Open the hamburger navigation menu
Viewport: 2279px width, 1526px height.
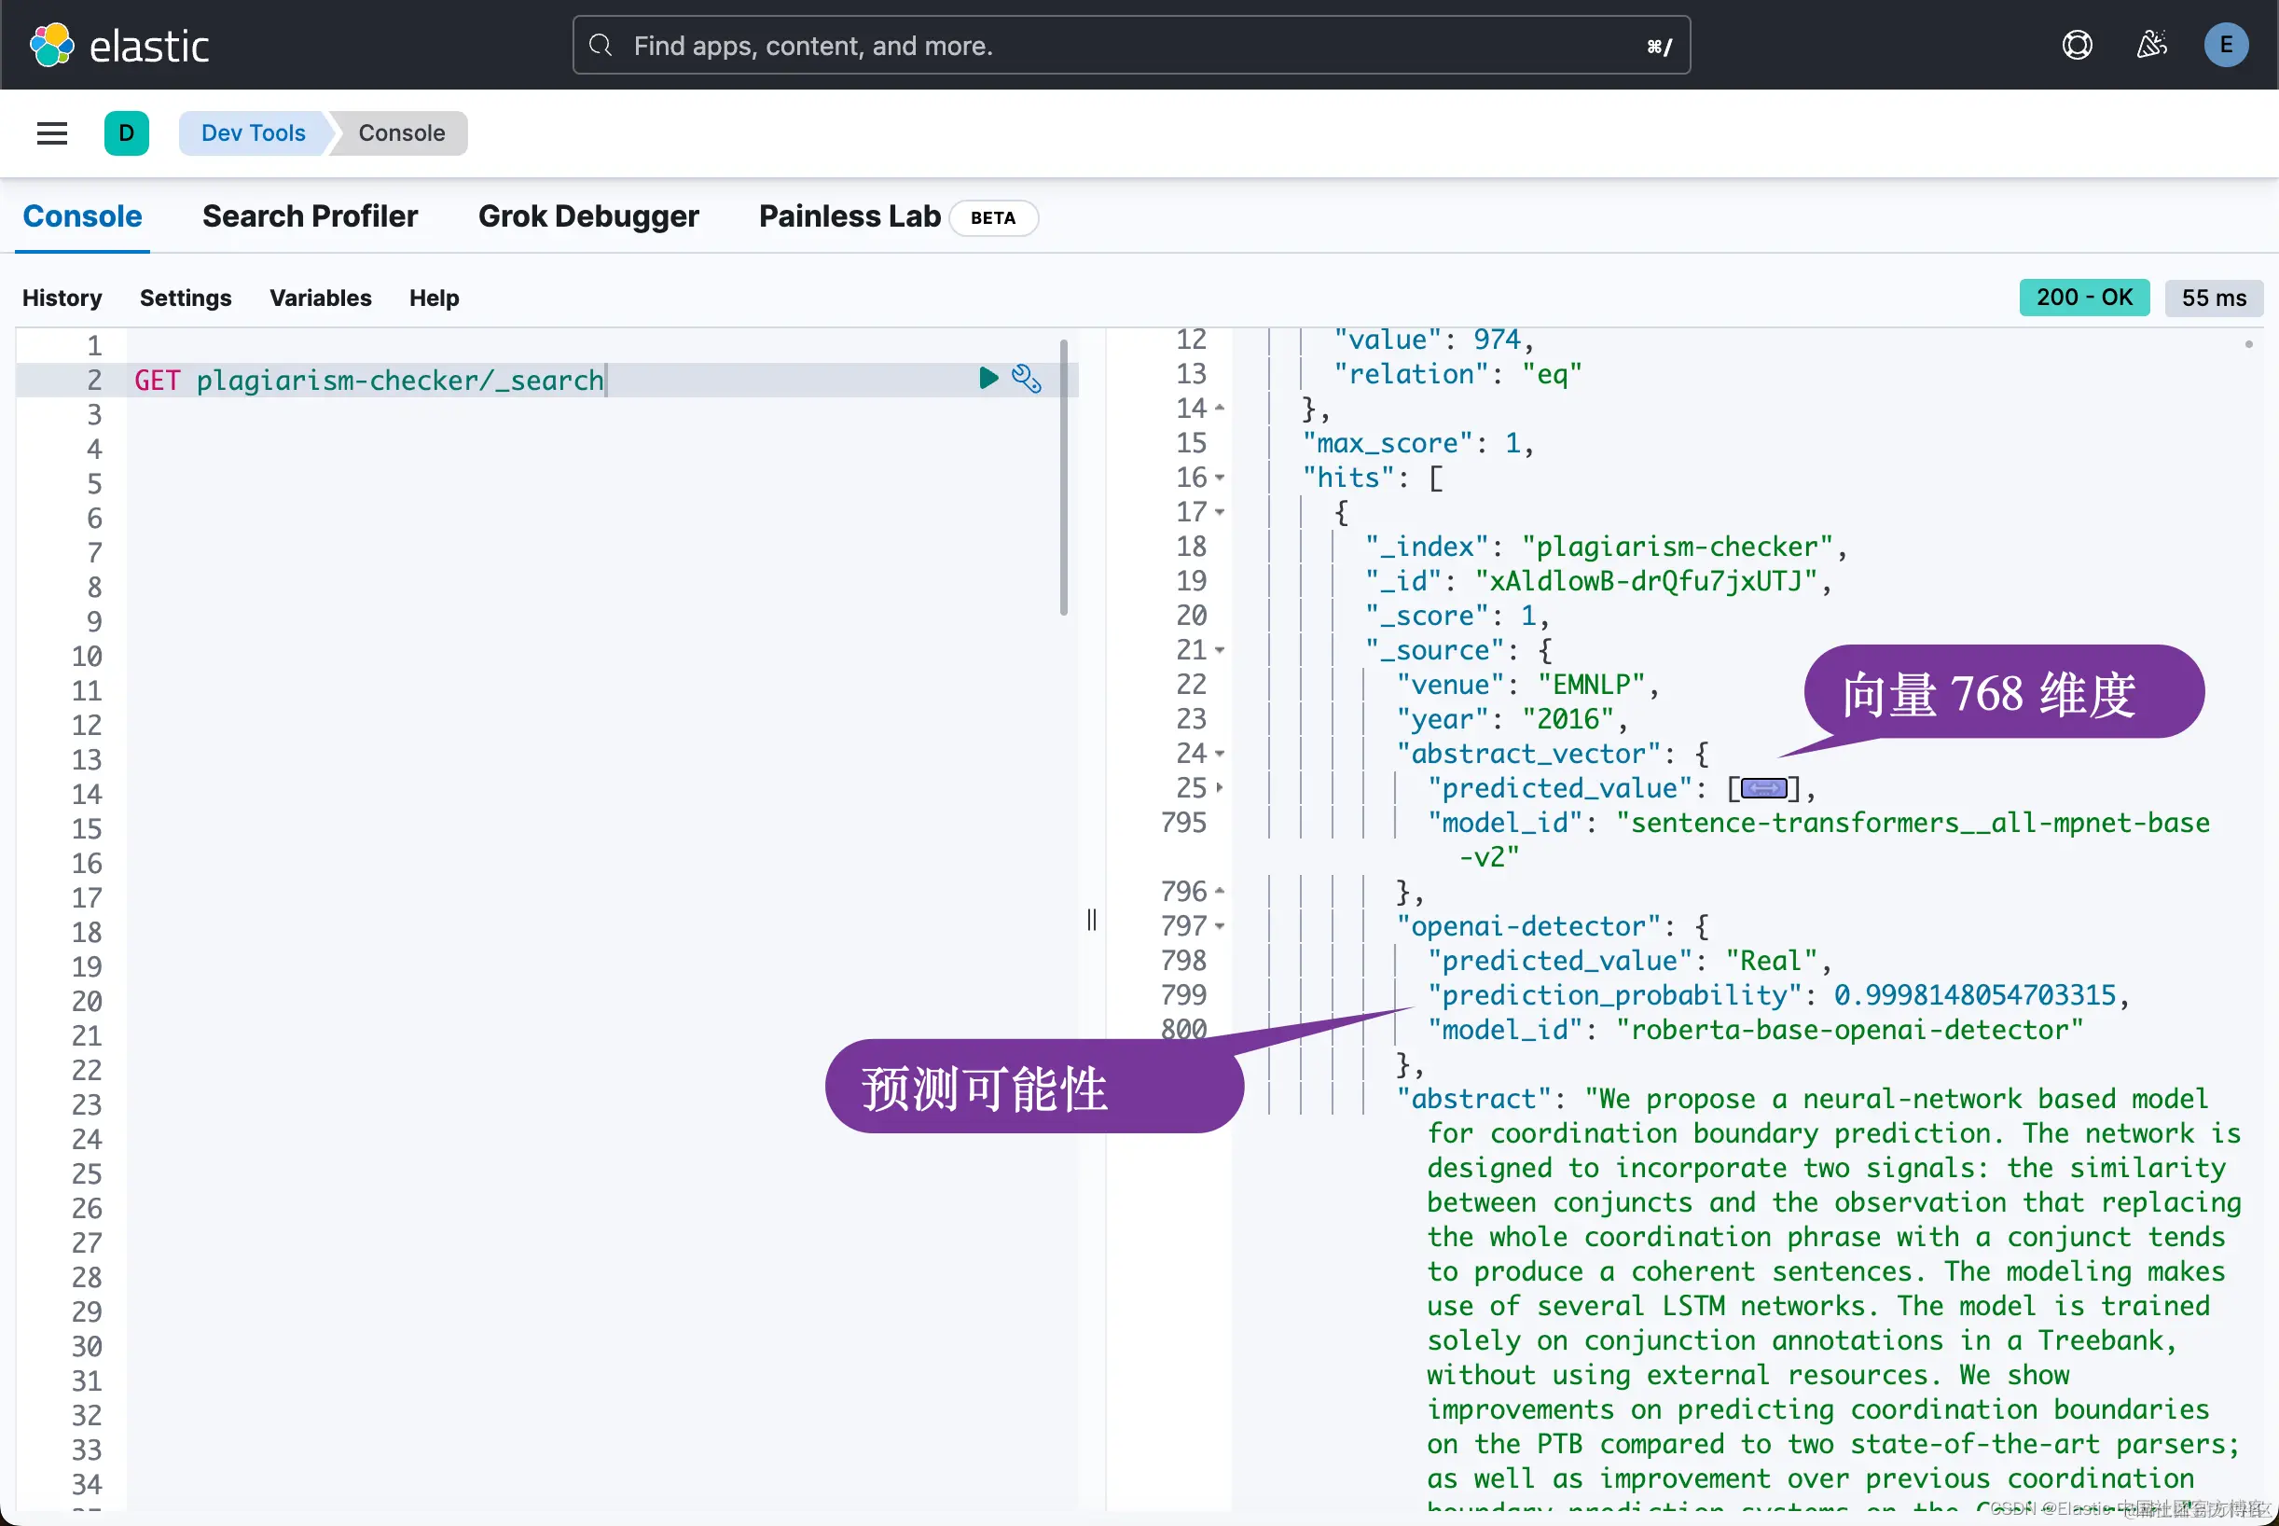(x=51, y=133)
